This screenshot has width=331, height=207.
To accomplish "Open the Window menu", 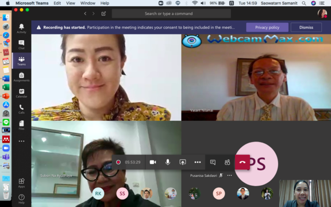I will coord(87,3).
